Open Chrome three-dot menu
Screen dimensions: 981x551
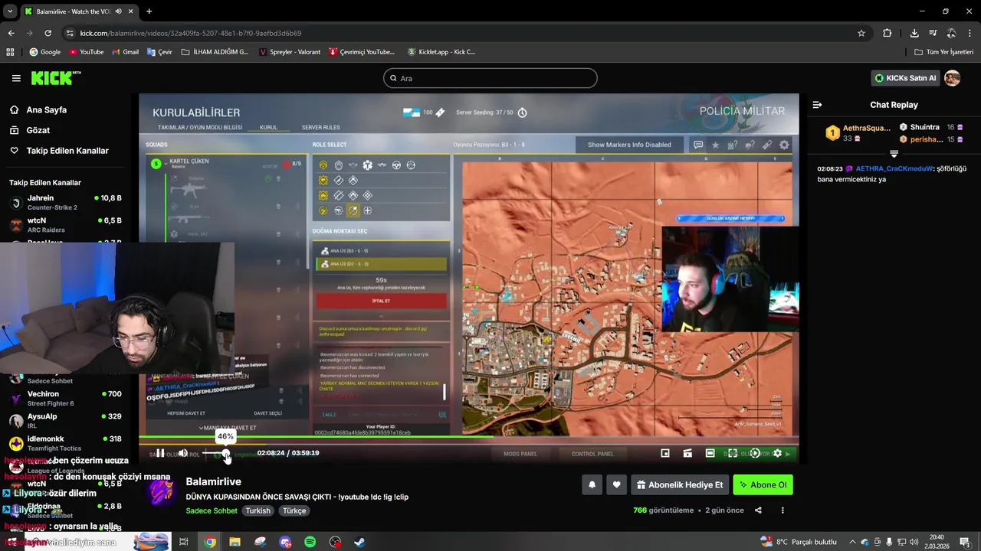click(970, 33)
